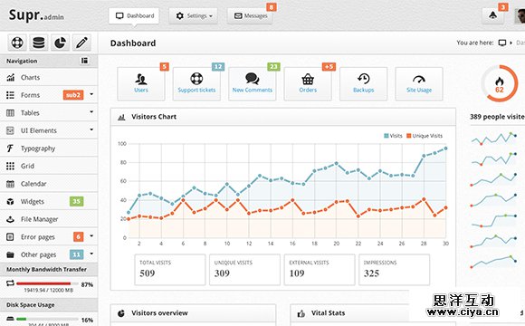The image size is (525, 326).
Task: Expand the UI Elements submenu arrow
Action: point(91,129)
